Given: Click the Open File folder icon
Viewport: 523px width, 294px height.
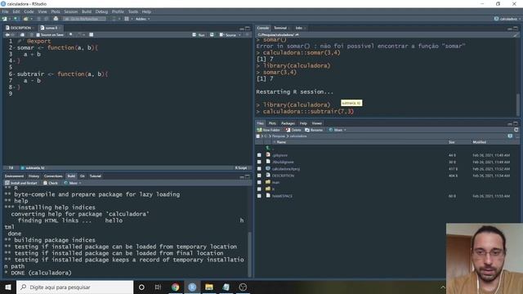Looking at the screenshot, I should tap(26, 19).
